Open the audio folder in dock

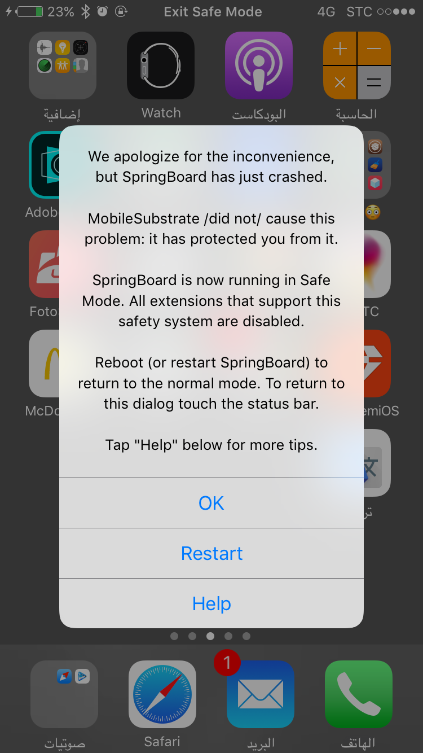coord(64,694)
